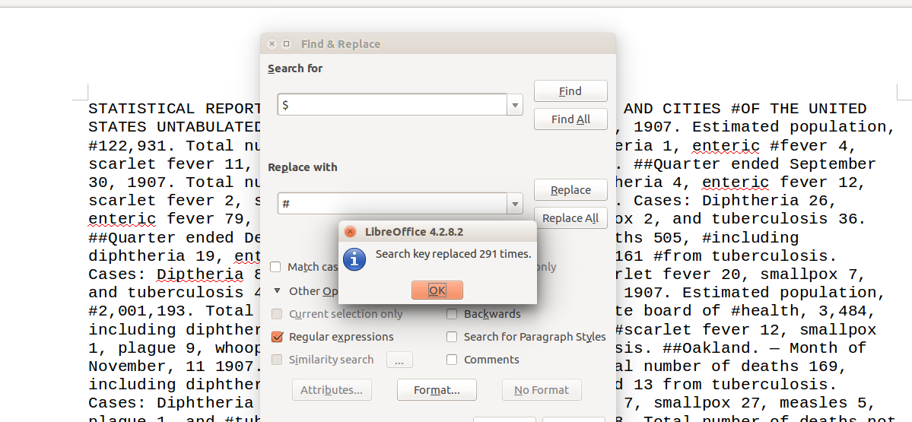Open the Search for history dropdown
Viewport: 912px width, 422px height.
[x=516, y=105]
